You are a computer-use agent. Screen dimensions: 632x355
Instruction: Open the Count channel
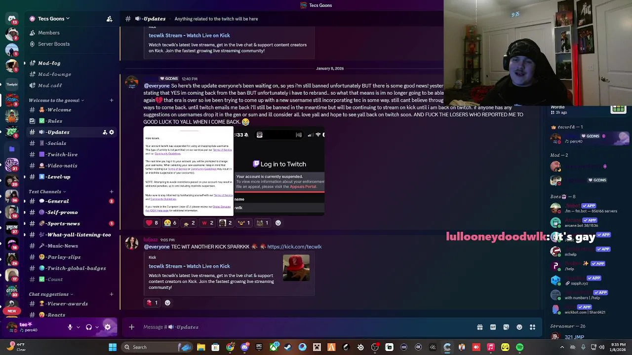point(72,279)
